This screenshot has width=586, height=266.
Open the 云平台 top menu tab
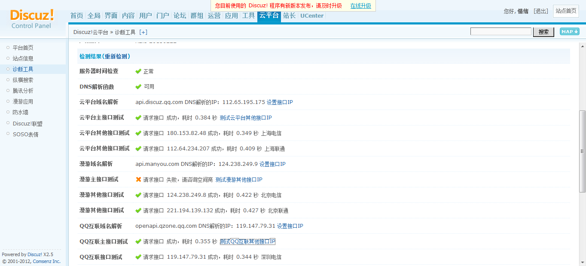point(269,15)
